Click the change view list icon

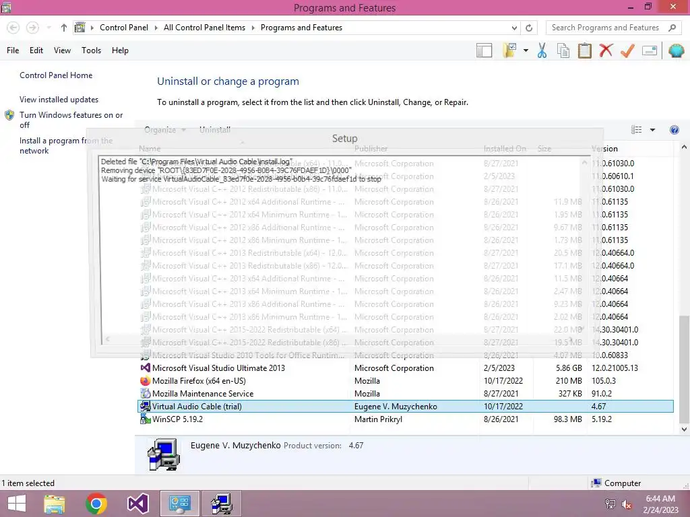pyautogui.click(x=636, y=130)
